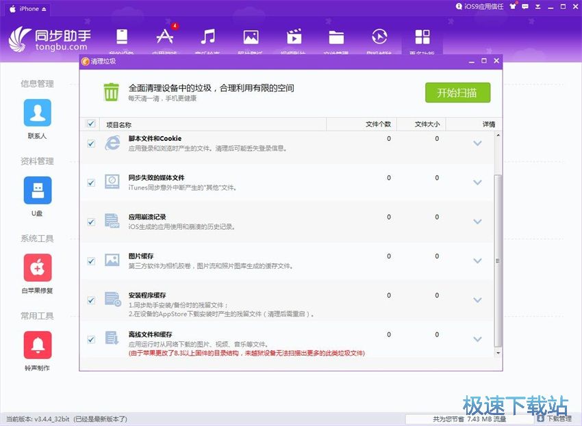Viewport: 582px width, 426px height.
Task: Click version text 当前版本: v3.4.4_32bit
Action: tap(38, 419)
